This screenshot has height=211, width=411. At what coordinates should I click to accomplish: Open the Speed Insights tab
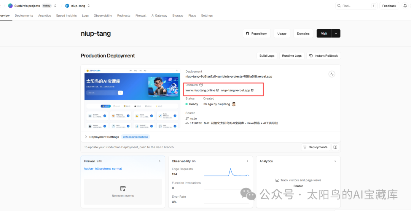click(66, 16)
